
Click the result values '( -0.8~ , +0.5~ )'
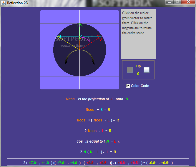point(160,163)
